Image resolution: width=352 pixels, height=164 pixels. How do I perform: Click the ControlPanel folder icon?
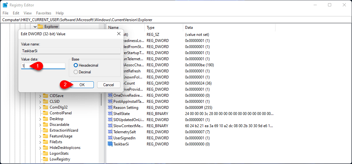(45, 113)
